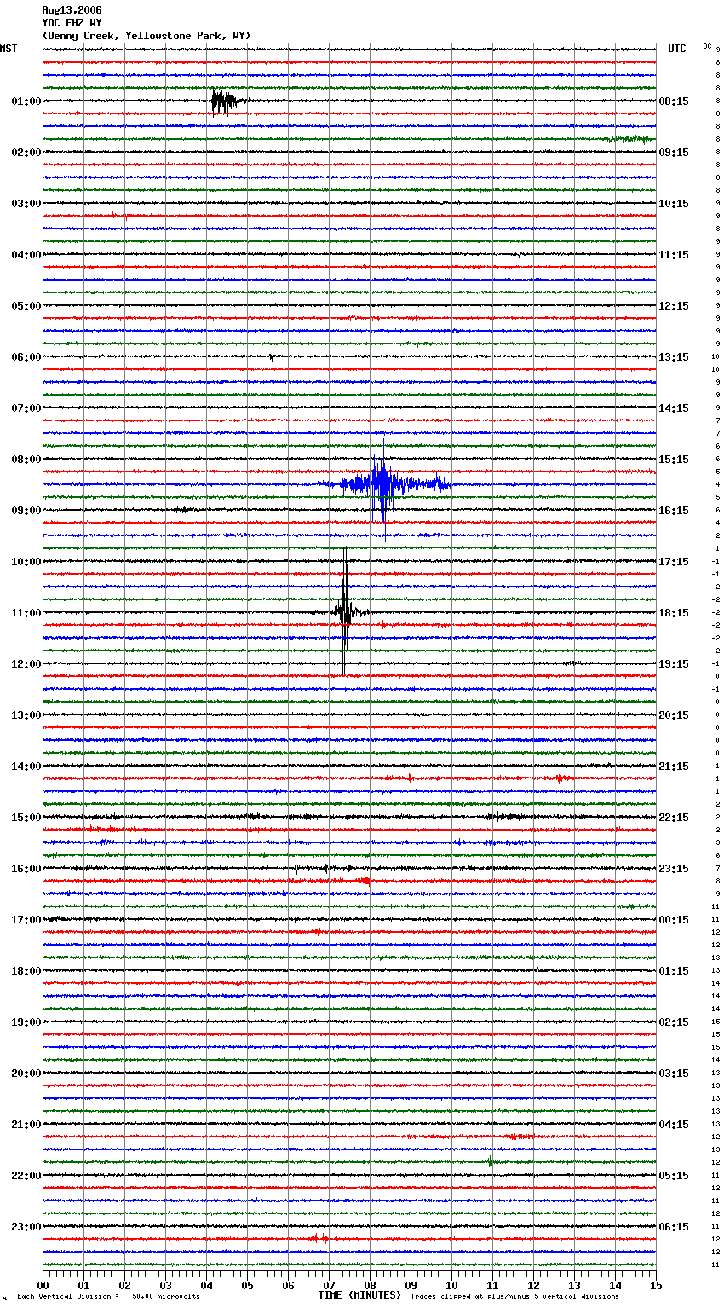This screenshot has width=724, height=1308.
Task: Click the Denny Creek, Yellowstone Park location title
Action: [x=147, y=36]
